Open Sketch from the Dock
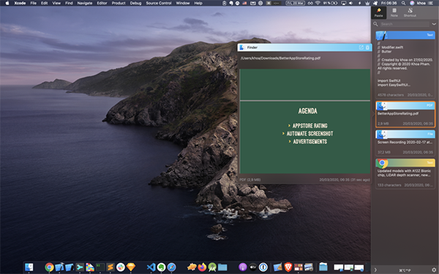439x274 pixels. (x=131, y=267)
